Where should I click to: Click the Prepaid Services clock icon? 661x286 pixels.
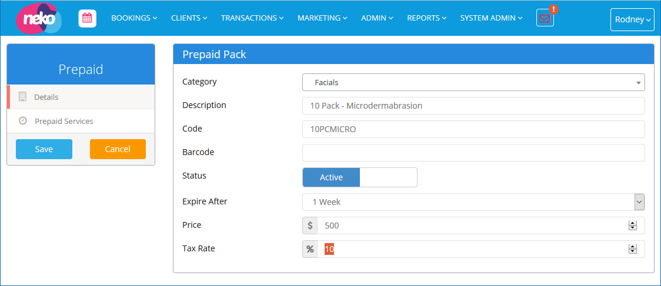tap(23, 121)
